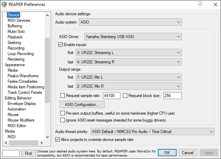Image resolution: width=221 pixels, height=159 pixels.
Task: Open Peaks/Waveforms preferences
Action: click(x=23, y=76)
